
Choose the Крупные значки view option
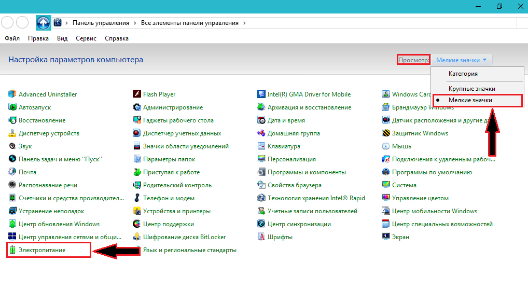point(471,89)
